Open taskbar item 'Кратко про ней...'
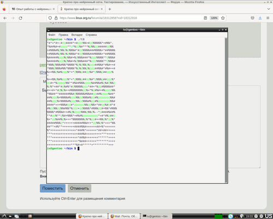This screenshot has height=219, width=273. tap(92, 216)
